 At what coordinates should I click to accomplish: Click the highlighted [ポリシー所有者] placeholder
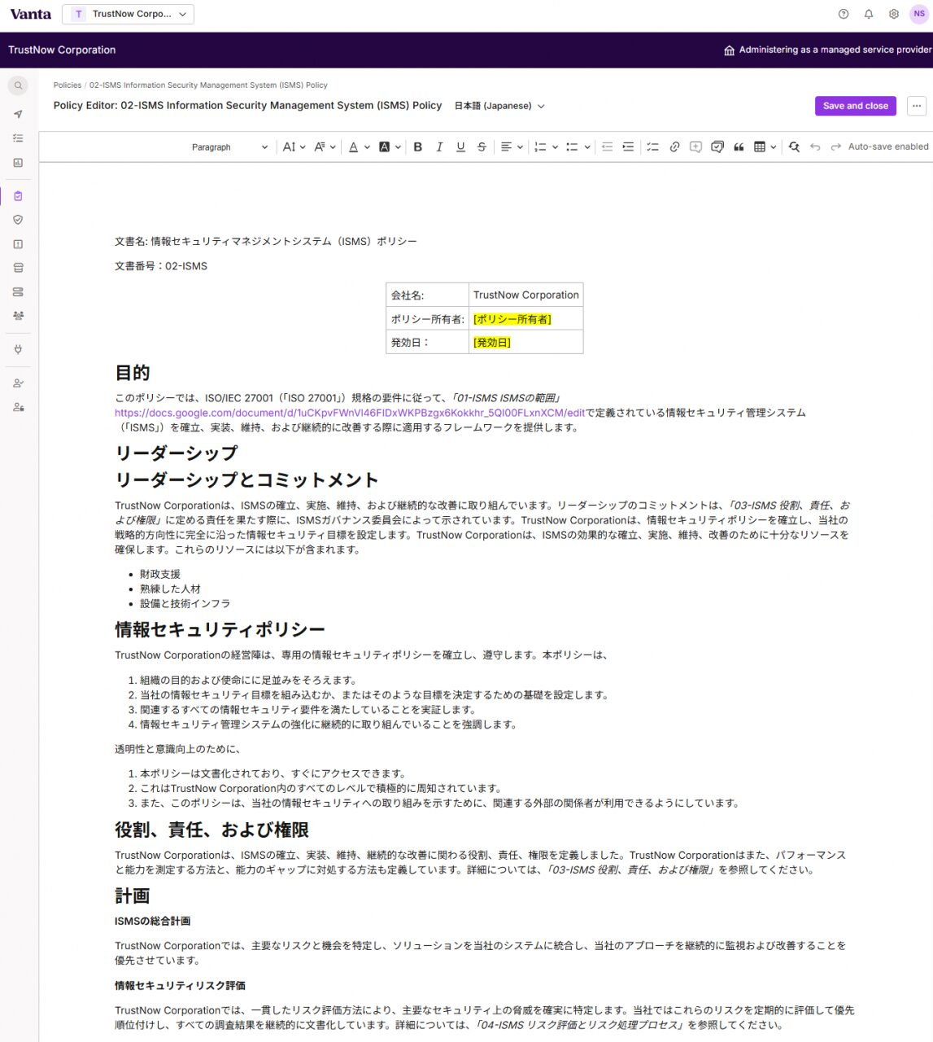click(512, 319)
